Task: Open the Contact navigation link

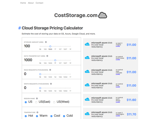Action: tap(39, 3)
